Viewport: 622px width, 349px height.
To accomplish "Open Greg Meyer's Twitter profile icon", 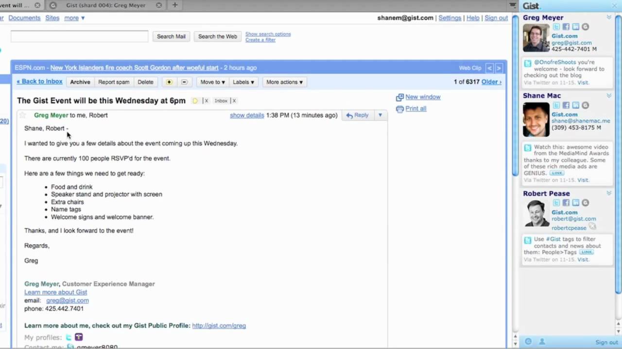I will 556,27.
